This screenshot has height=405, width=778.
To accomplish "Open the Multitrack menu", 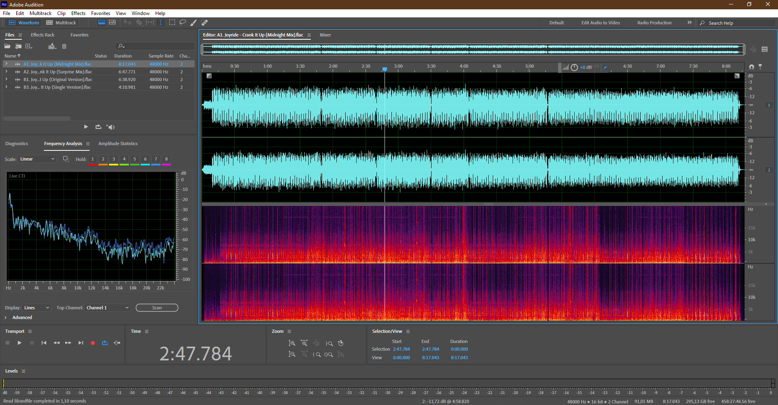I will (41, 13).
